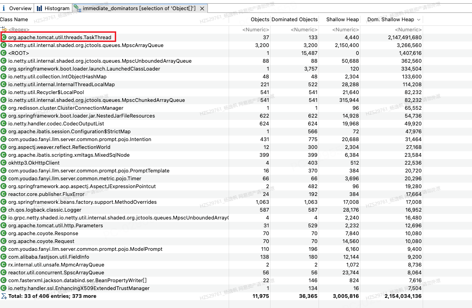Select row com.fasterxml.jackson.databind.ser.BeanPropertyWriter[]
472x308 pixels.
point(211,280)
